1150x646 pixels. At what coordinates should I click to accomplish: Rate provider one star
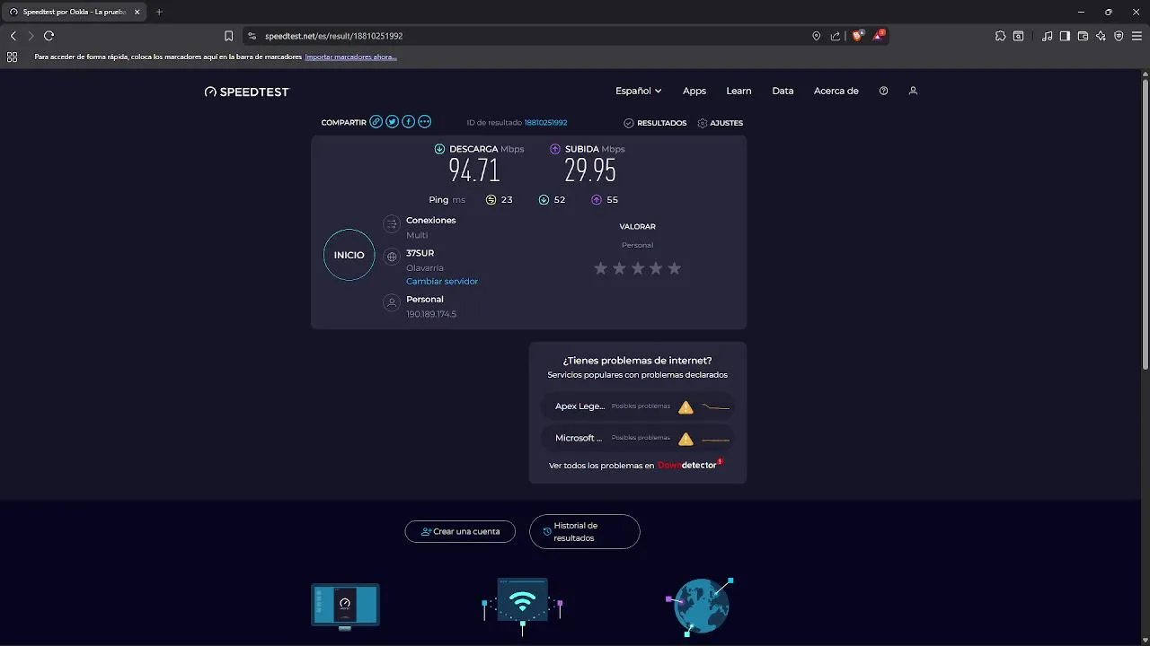pyautogui.click(x=600, y=268)
